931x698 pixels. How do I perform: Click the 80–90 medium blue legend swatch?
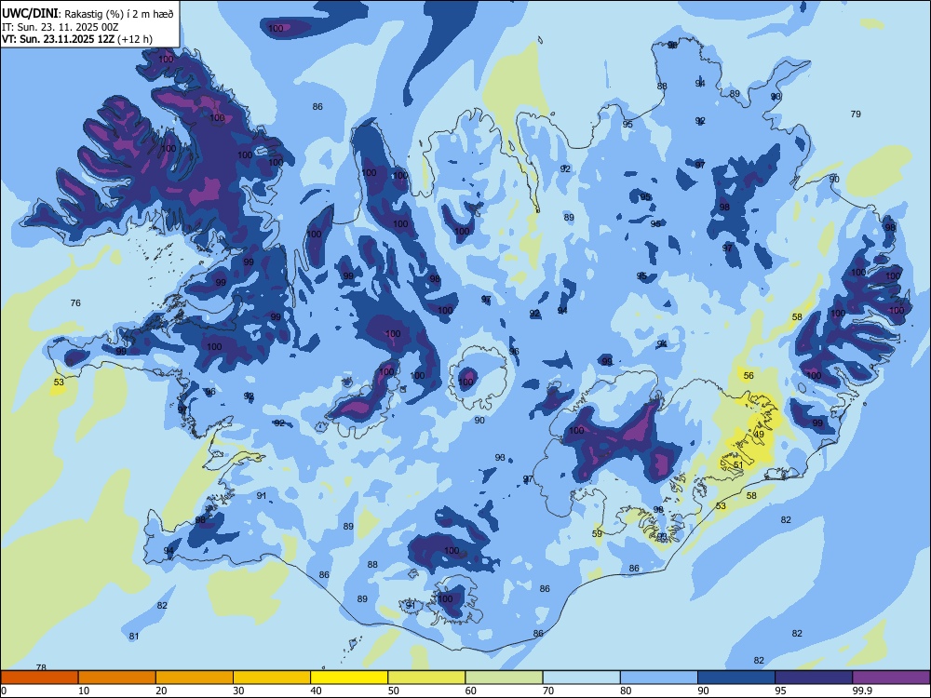tap(658, 678)
